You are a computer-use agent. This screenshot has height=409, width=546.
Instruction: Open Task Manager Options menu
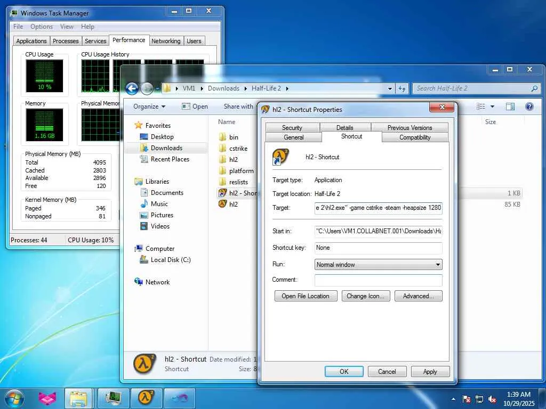pyautogui.click(x=42, y=27)
